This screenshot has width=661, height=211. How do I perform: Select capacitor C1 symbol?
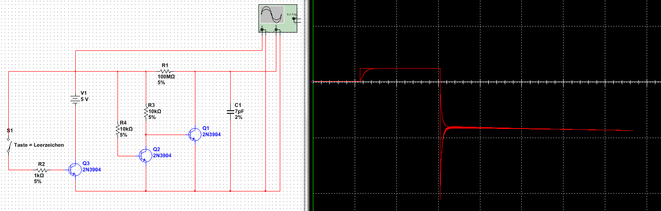230,112
